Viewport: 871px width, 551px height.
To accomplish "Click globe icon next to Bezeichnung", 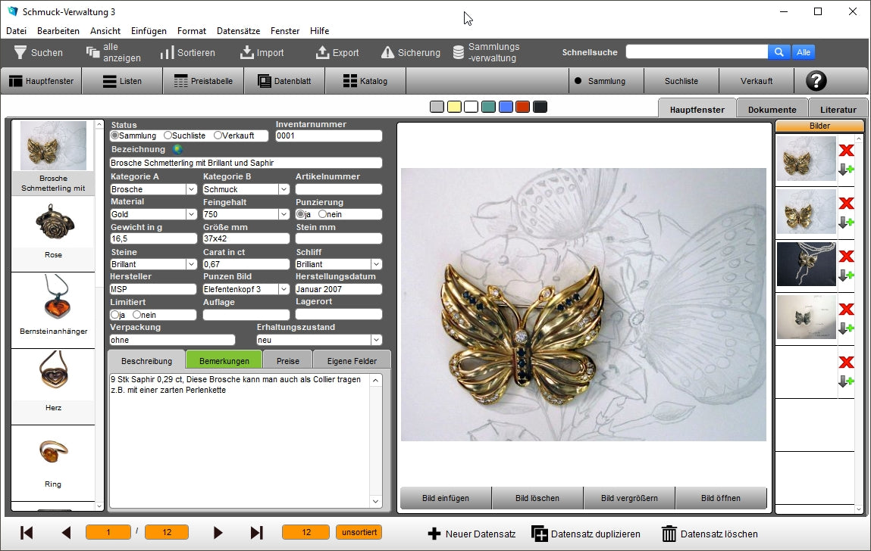I will (177, 150).
